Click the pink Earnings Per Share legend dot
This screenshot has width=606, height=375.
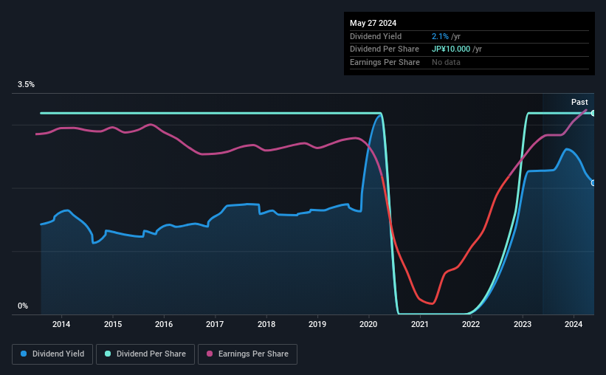tap(210, 354)
